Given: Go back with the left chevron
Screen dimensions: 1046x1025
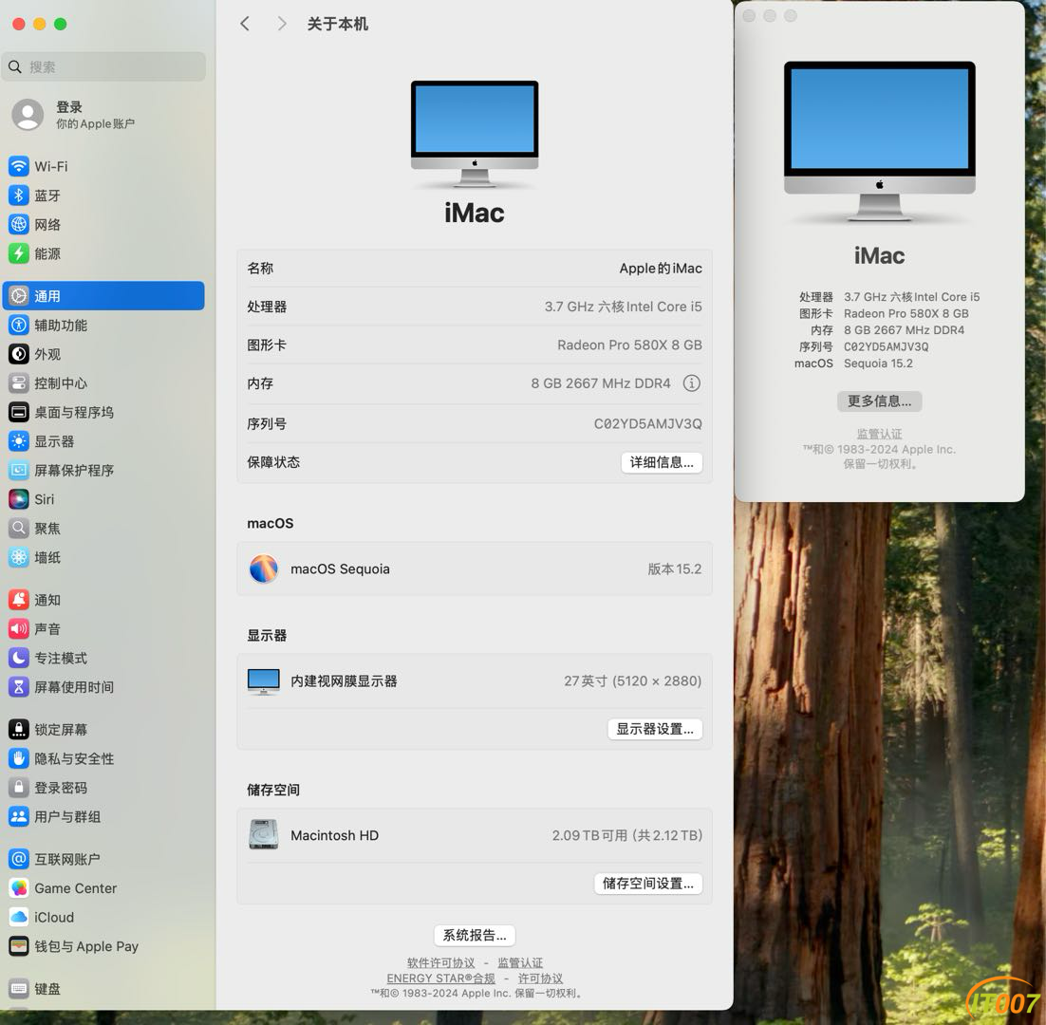Looking at the screenshot, I should click(245, 24).
